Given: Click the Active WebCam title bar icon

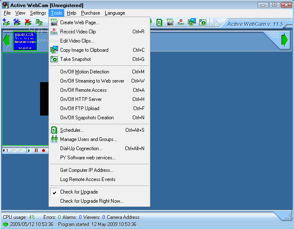Looking at the screenshot, I should (x=5, y=5).
